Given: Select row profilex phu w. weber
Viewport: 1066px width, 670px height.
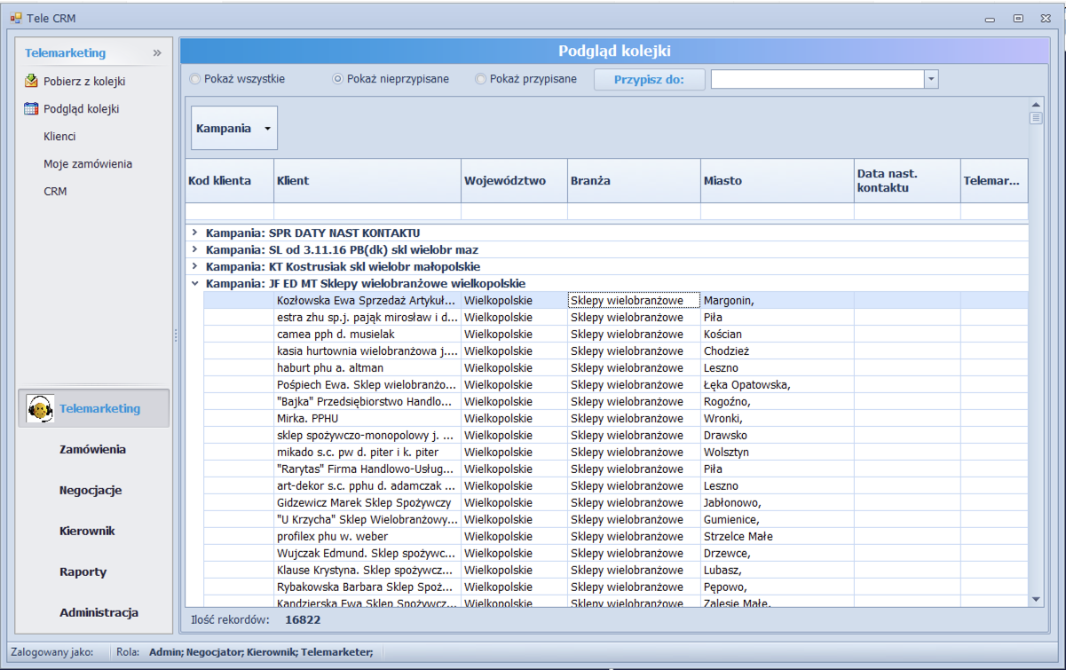Looking at the screenshot, I should pyautogui.click(x=616, y=537).
